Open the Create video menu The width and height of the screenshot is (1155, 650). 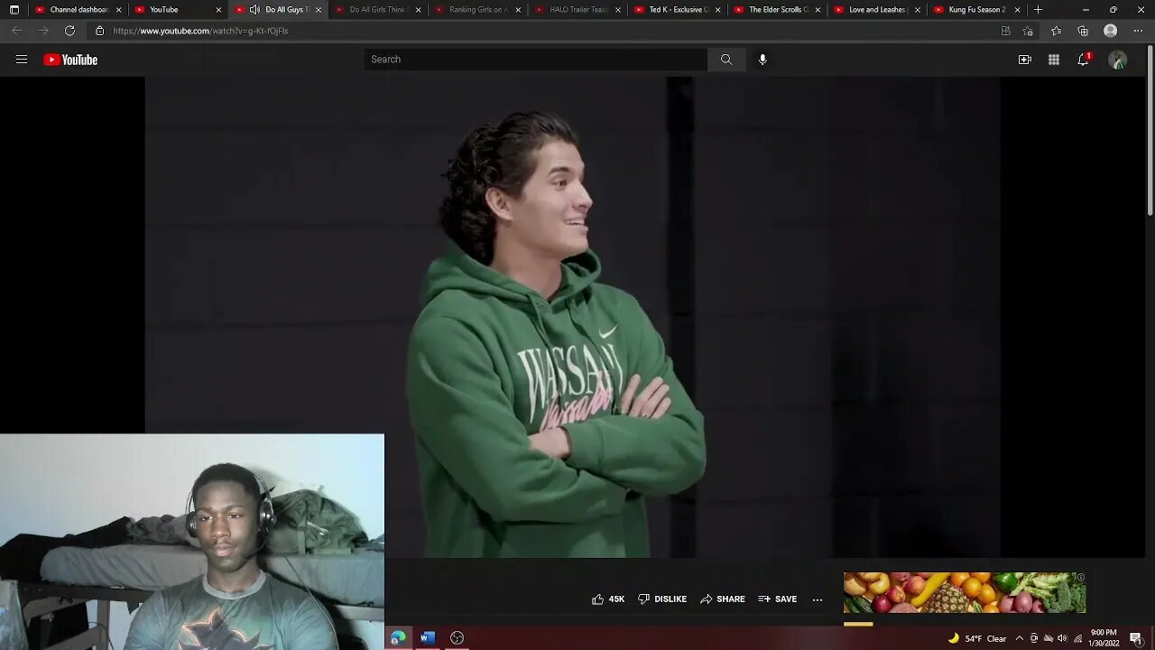click(x=1025, y=60)
